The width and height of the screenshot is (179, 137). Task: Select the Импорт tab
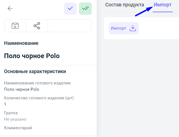[x=163, y=5]
